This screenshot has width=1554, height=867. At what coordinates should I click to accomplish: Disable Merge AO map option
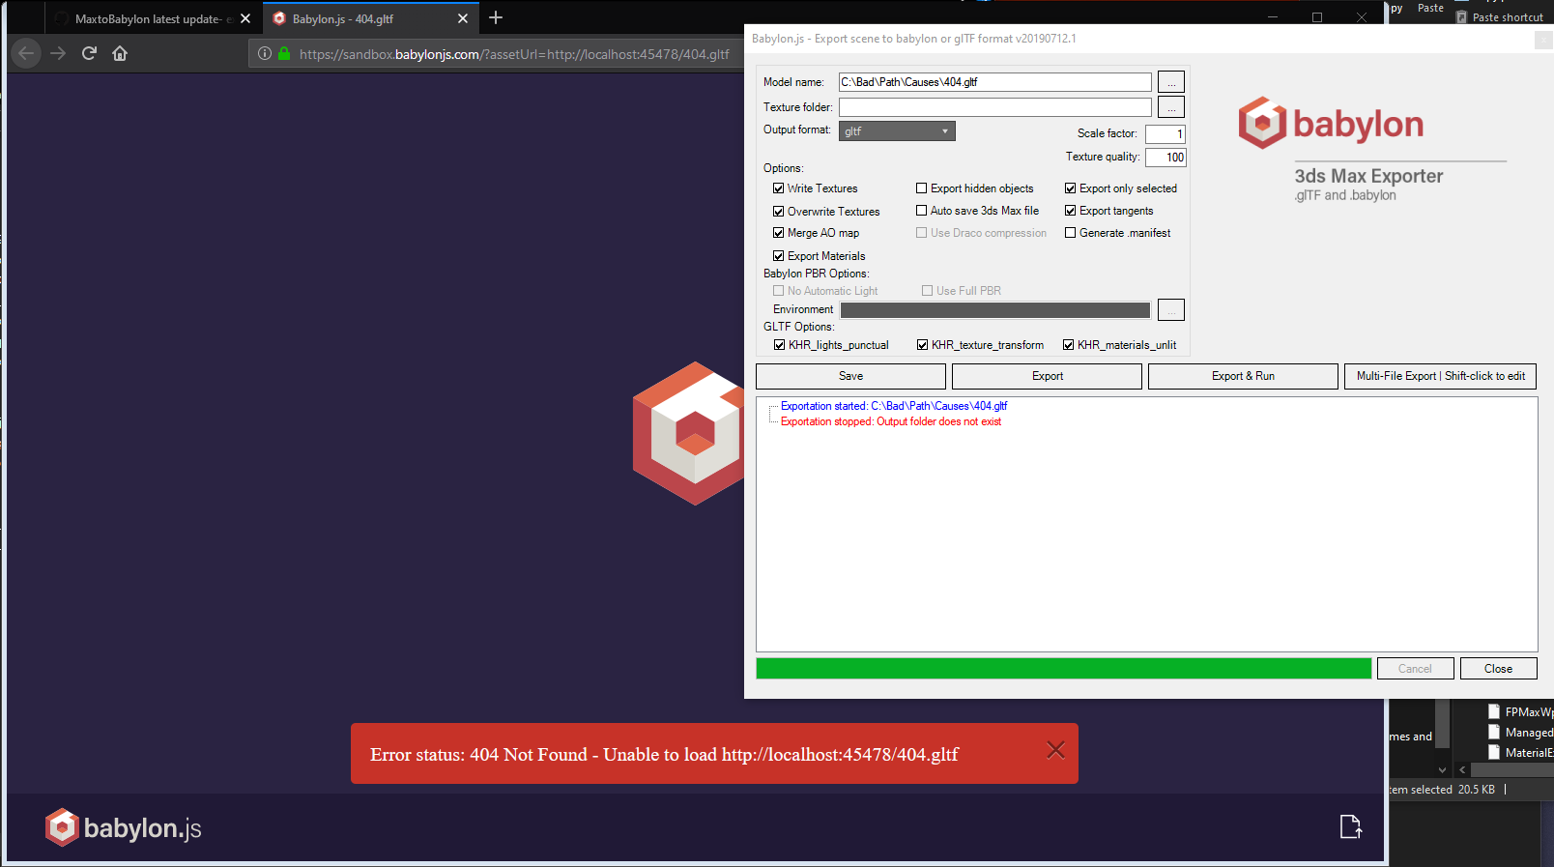pyautogui.click(x=779, y=233)
